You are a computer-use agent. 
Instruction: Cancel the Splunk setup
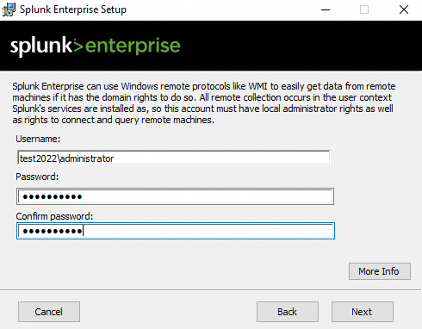[x=49, y=312]
